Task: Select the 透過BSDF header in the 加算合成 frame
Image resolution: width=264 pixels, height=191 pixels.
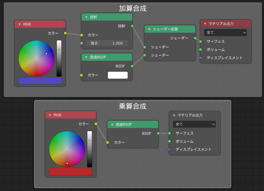Action: [107, 57]
